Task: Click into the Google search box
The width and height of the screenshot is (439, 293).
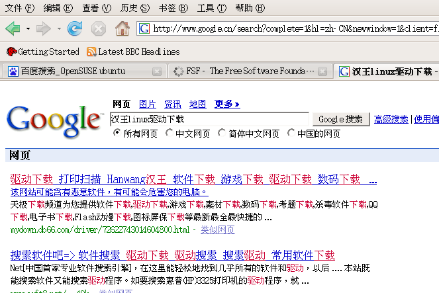Action: pos(209,119)
